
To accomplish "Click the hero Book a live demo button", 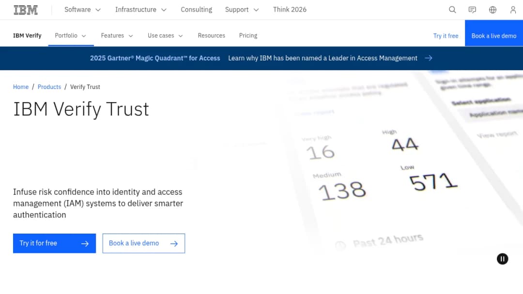I will 144,243.
